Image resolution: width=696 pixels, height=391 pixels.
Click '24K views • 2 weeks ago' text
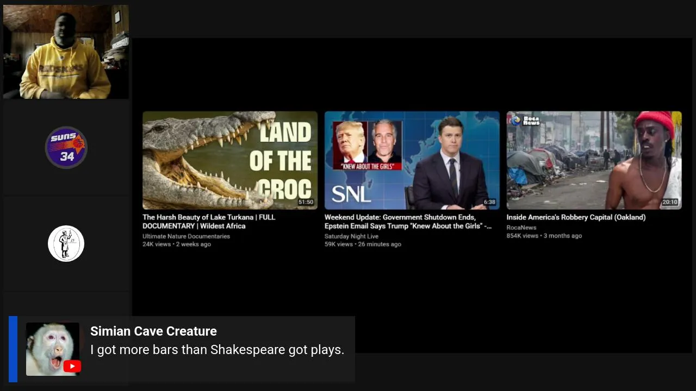(177, 244)
